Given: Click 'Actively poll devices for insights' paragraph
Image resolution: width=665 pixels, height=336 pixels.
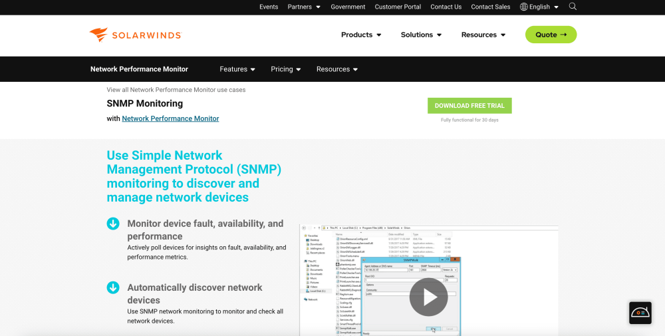Looking at the screenshot, I should 207,252.
